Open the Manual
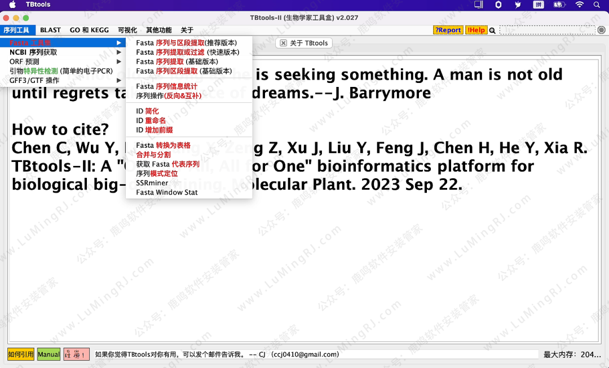The image size is (609, 368). click(x=48, y=354)
